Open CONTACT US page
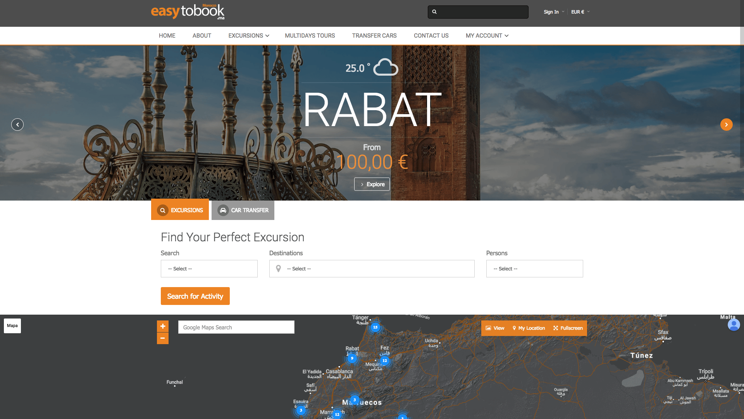744x419 pixels. click(431, 36)
